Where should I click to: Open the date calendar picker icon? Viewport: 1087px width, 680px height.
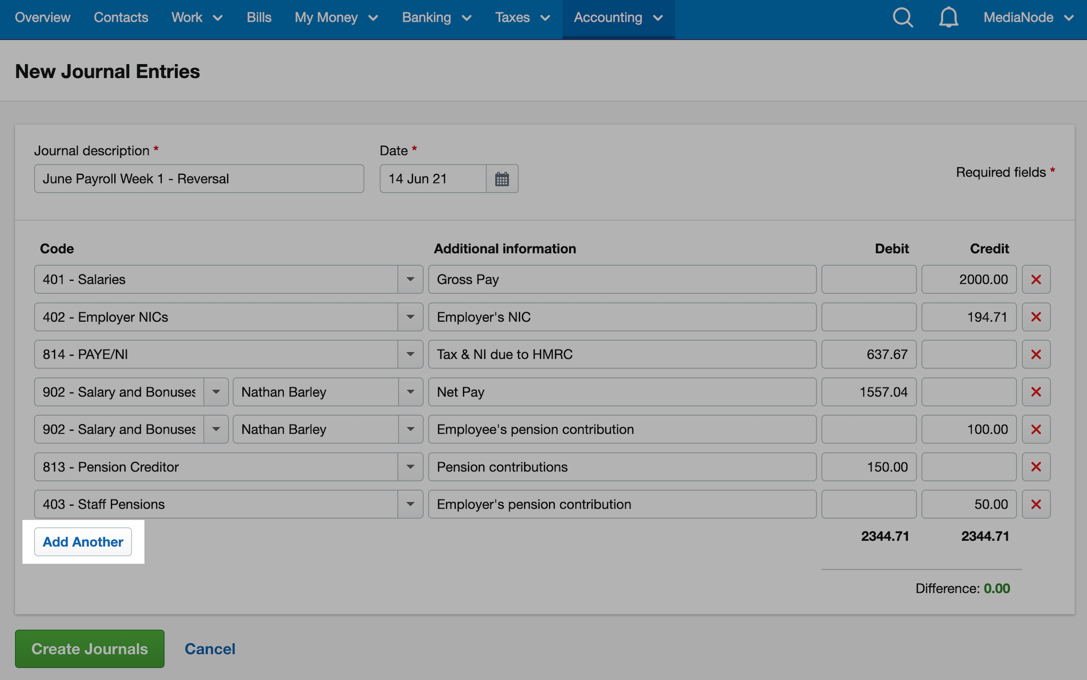(x=502, y=178)
